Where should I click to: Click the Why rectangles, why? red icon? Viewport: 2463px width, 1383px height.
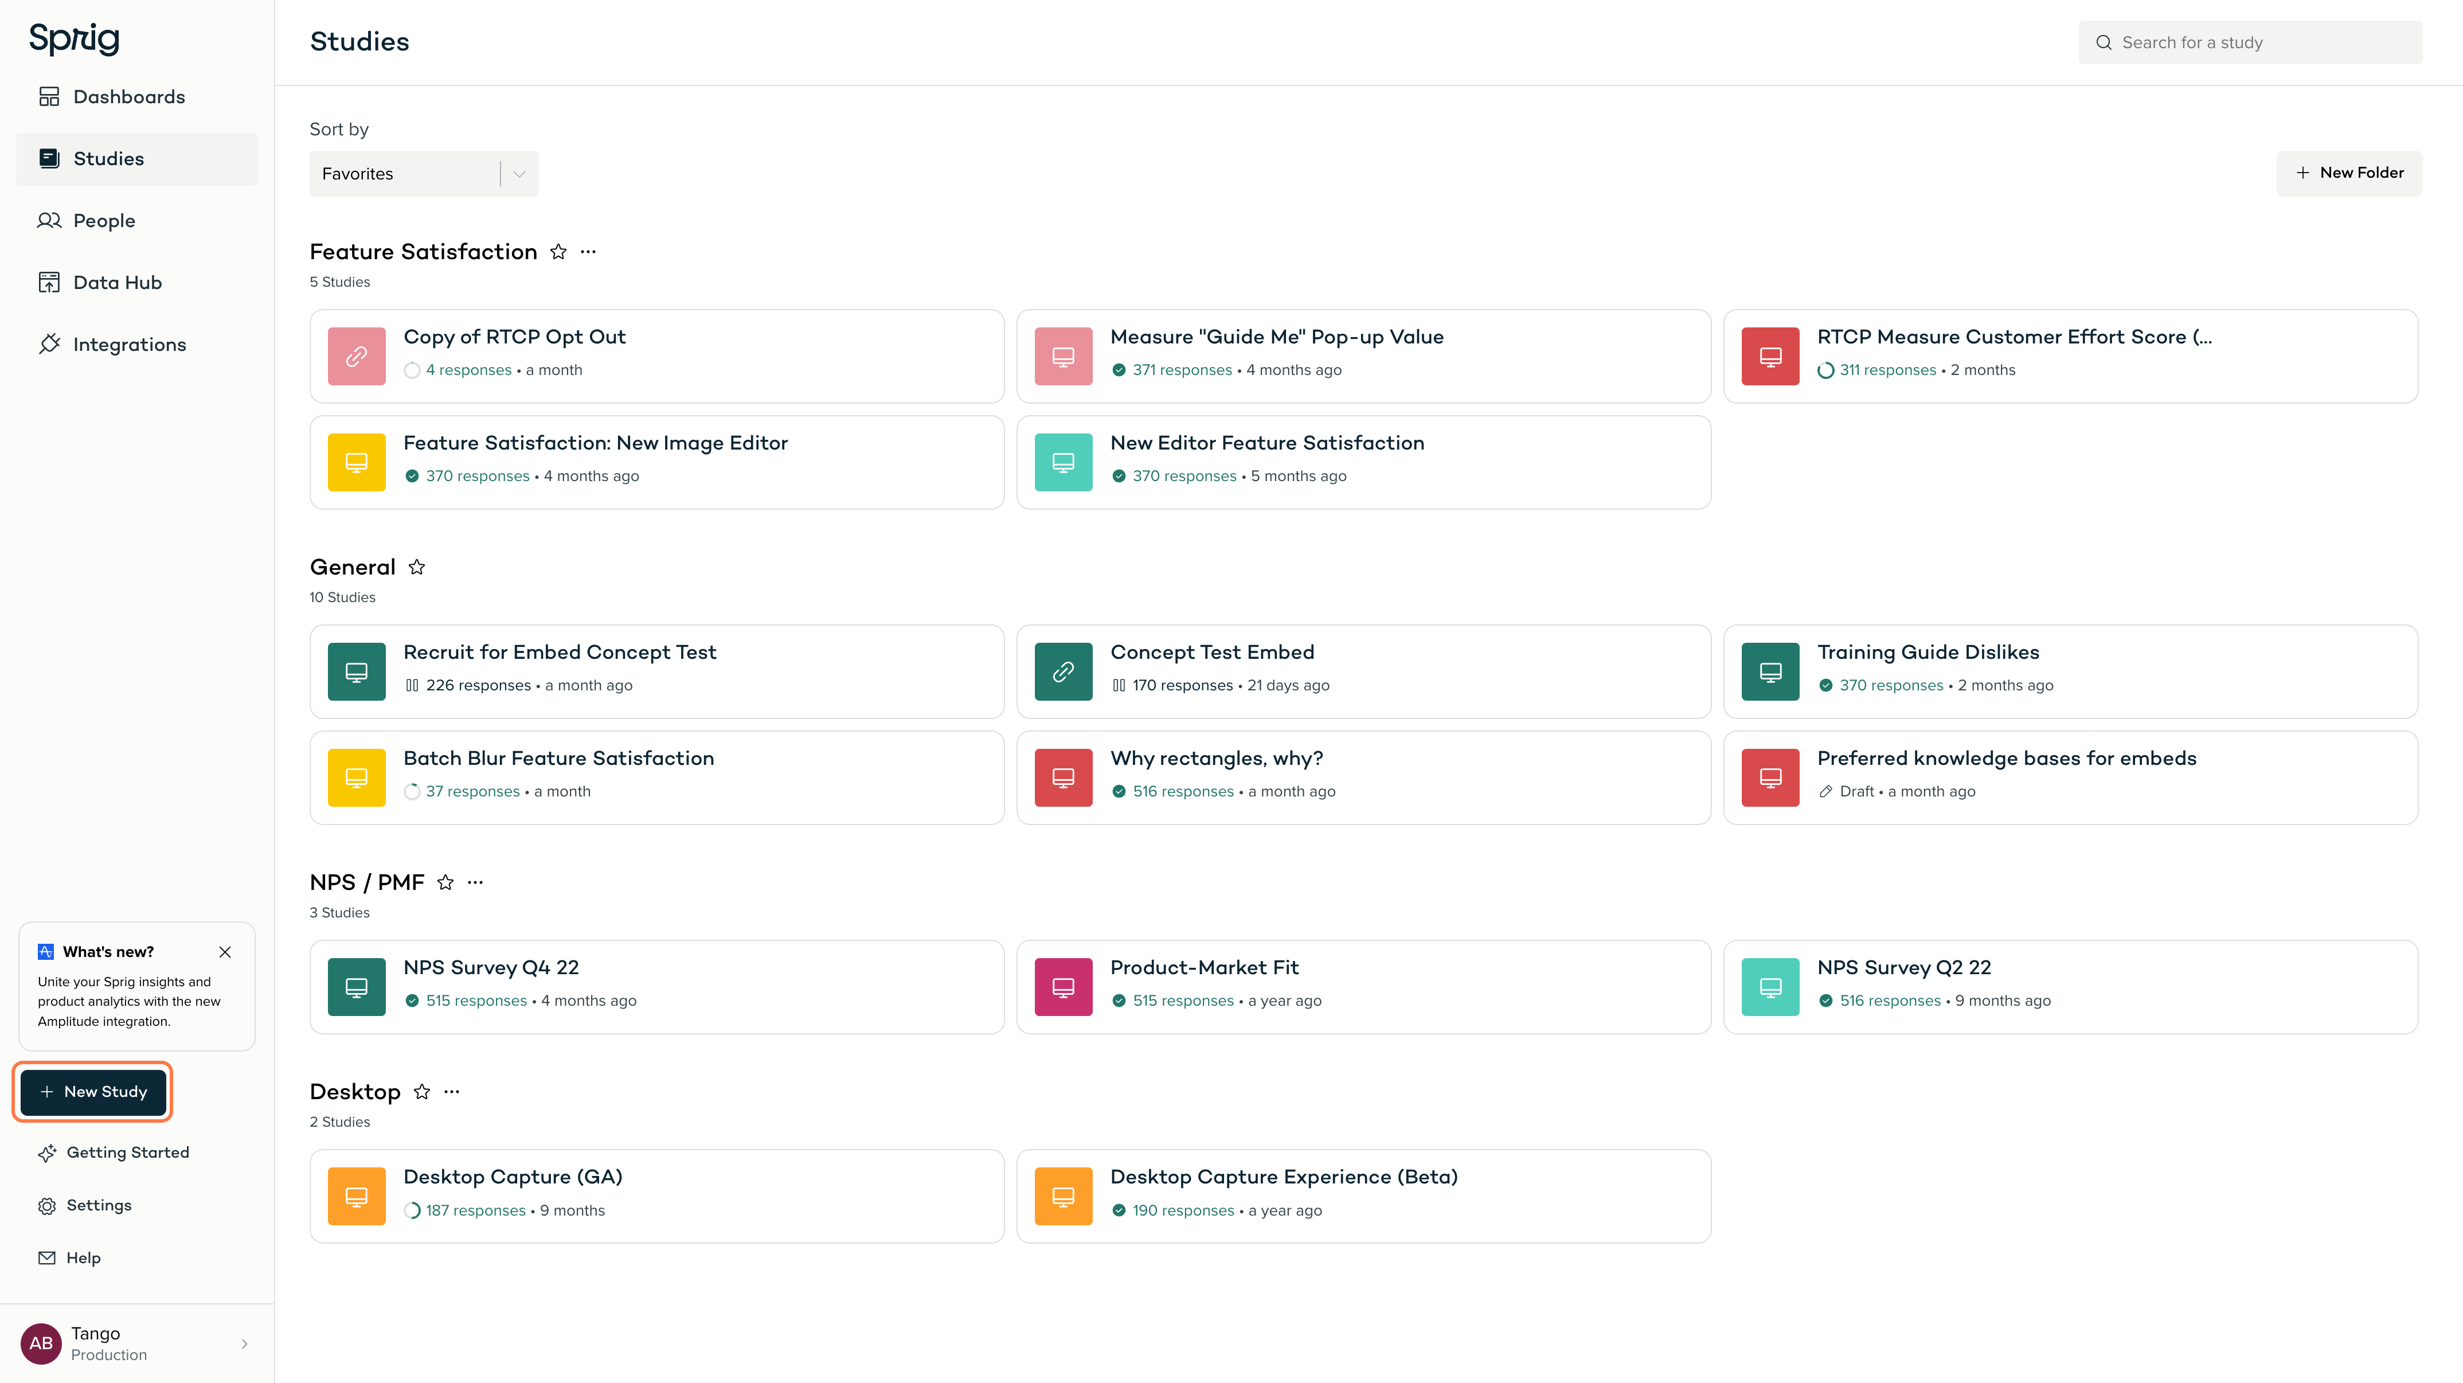coord(1063,778)
